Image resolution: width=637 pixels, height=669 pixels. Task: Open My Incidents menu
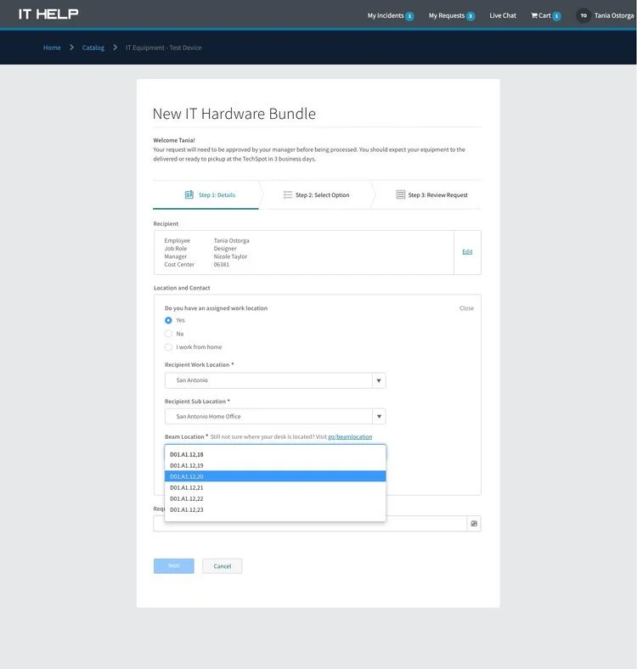(x=386, y=16)
